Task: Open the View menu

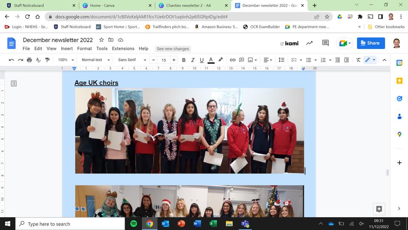Action: click(x=51, y=49)
